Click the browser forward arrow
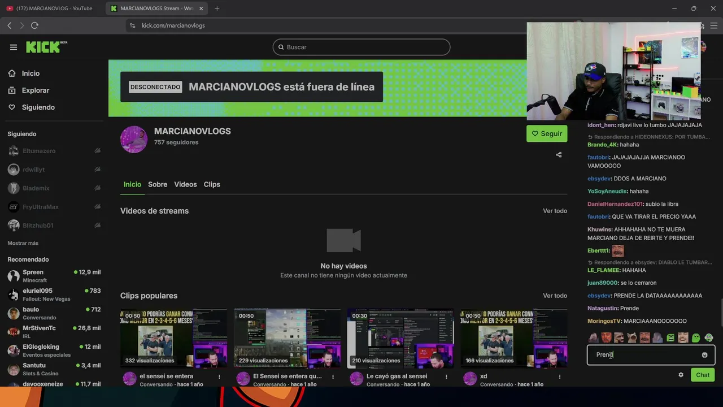Viewport: 723px width, 407px height. (x=21, y=25)
